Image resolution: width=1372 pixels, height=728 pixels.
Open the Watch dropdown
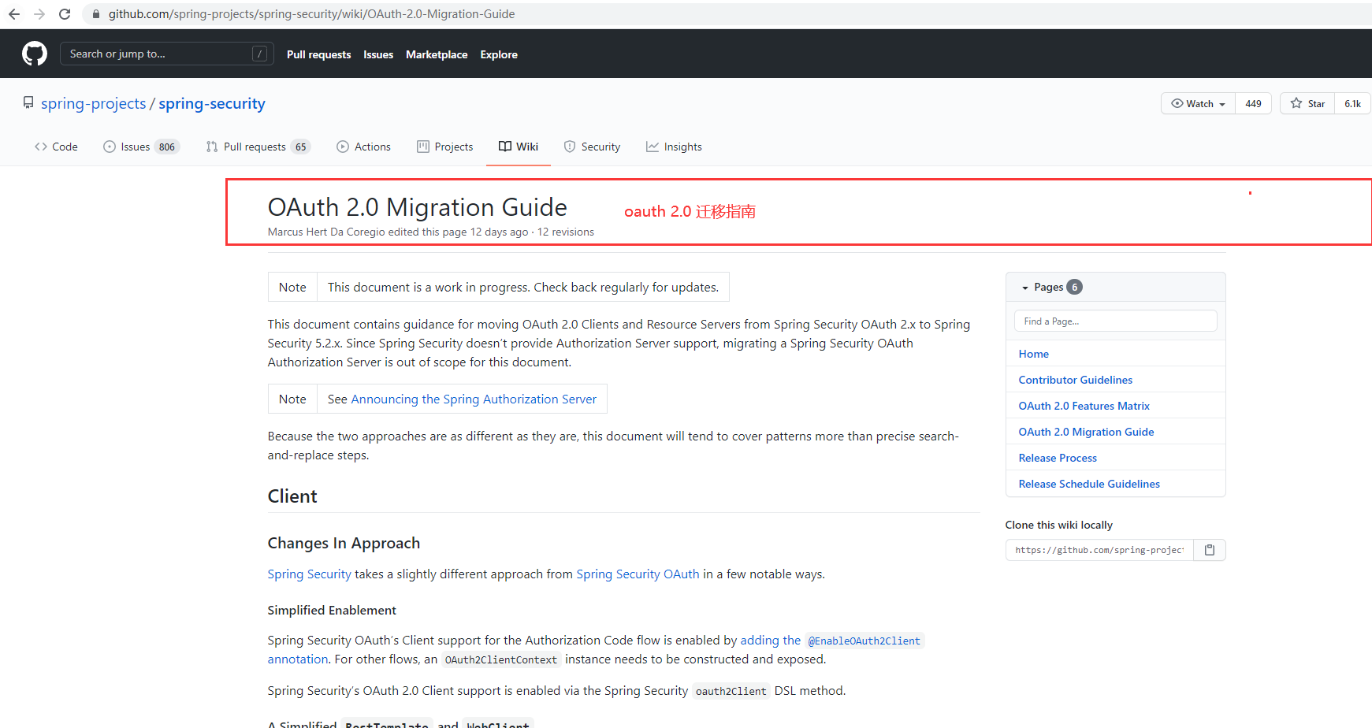pyautogui.click(x=1199, y=103)
